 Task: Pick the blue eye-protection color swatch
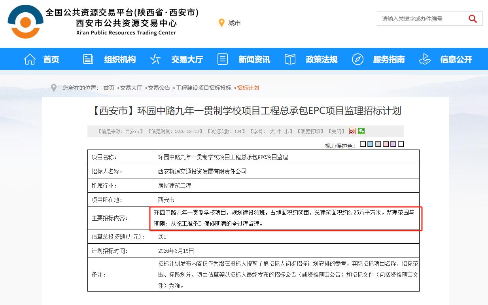(x=370, y=144)
